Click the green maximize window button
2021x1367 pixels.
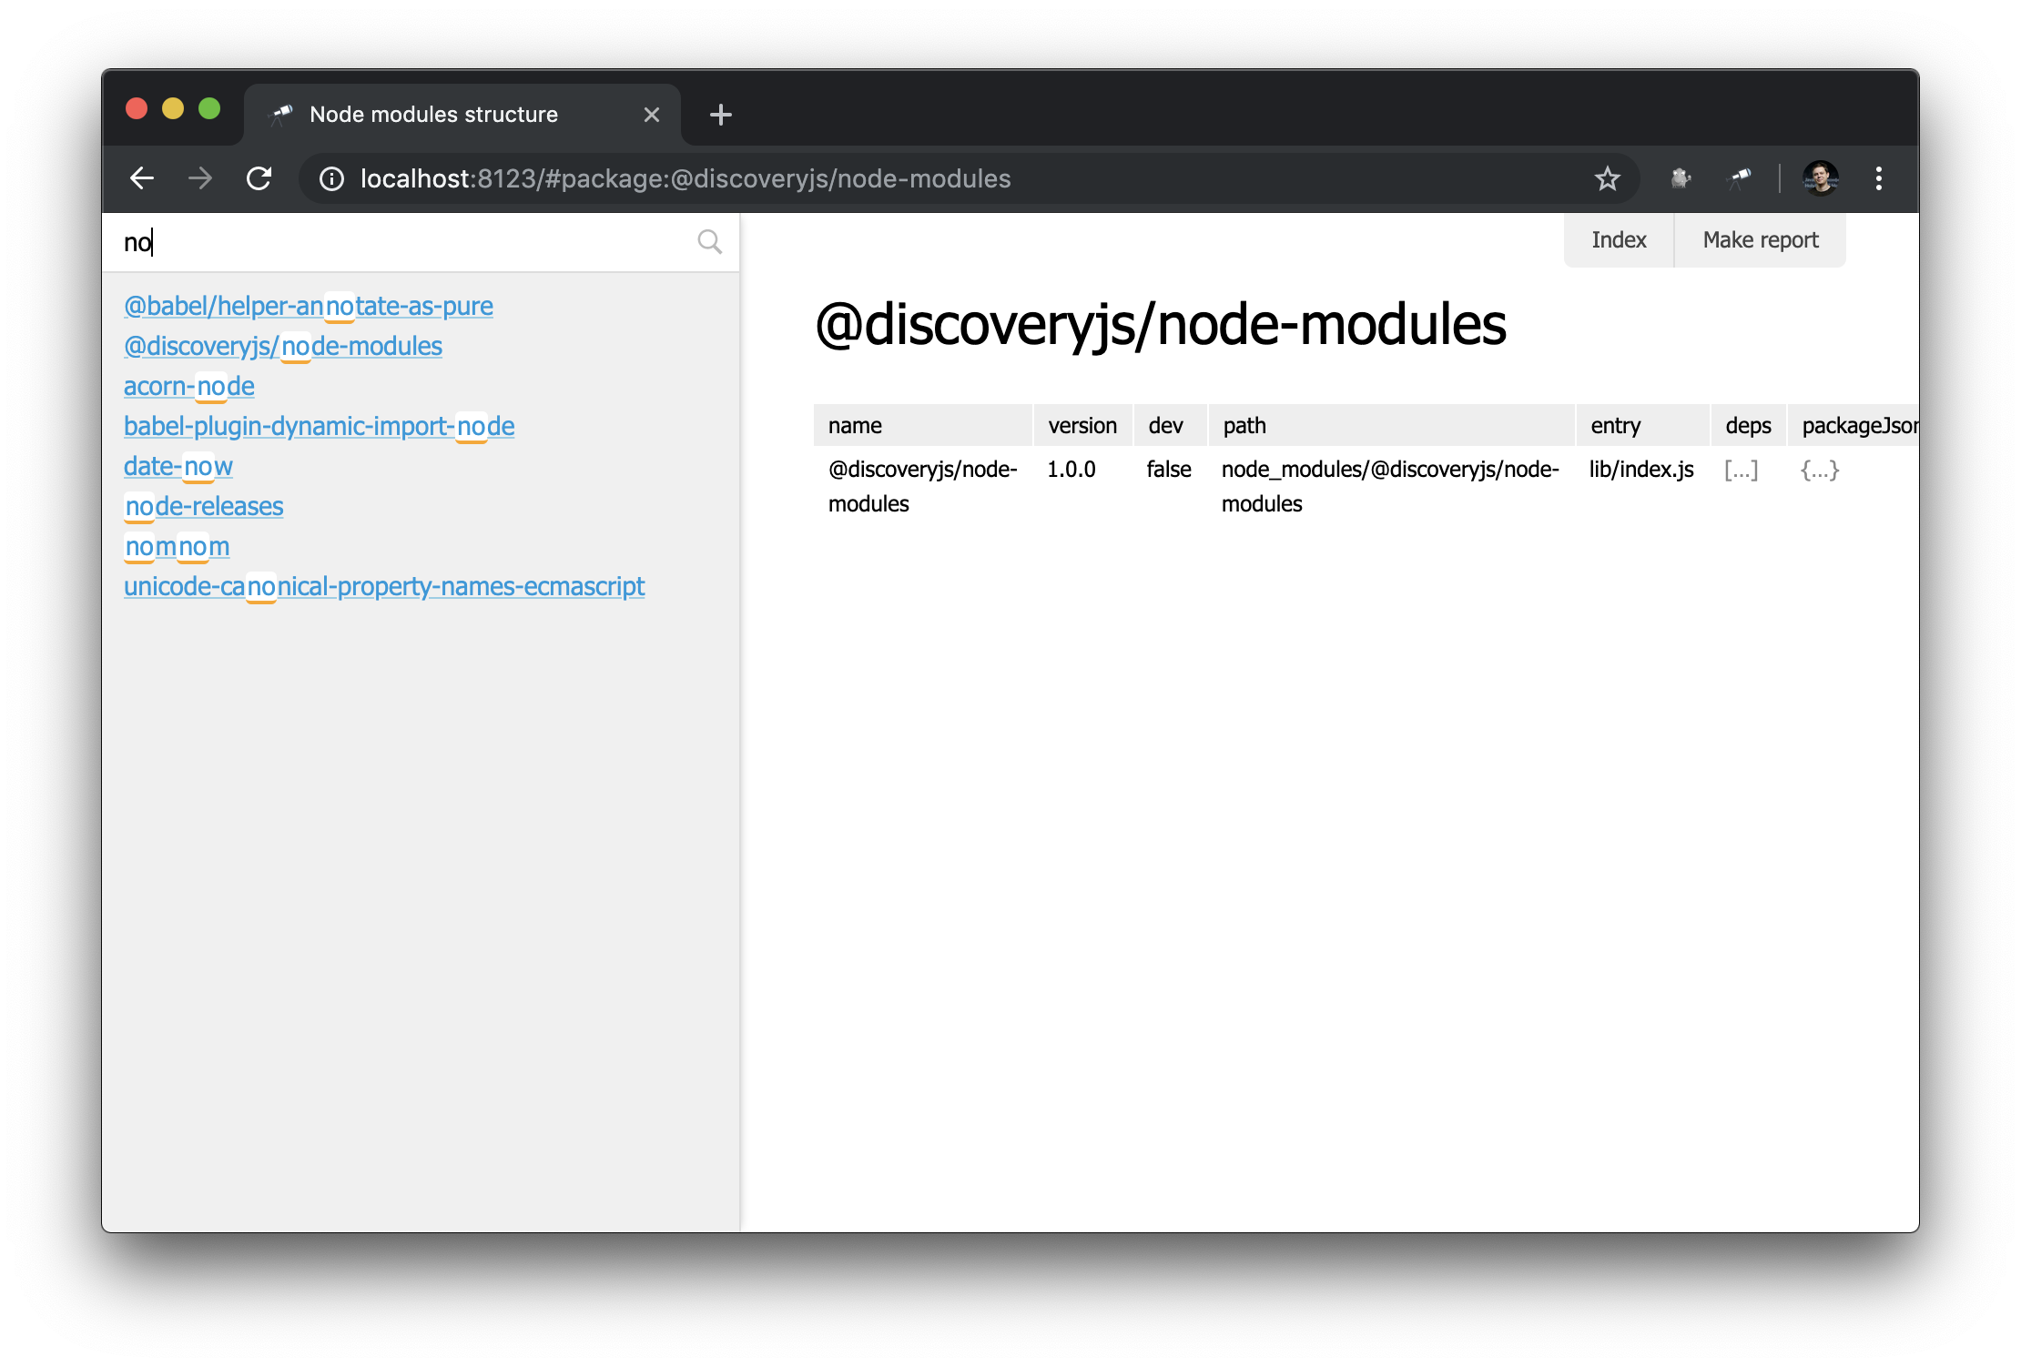click(209, 109)
